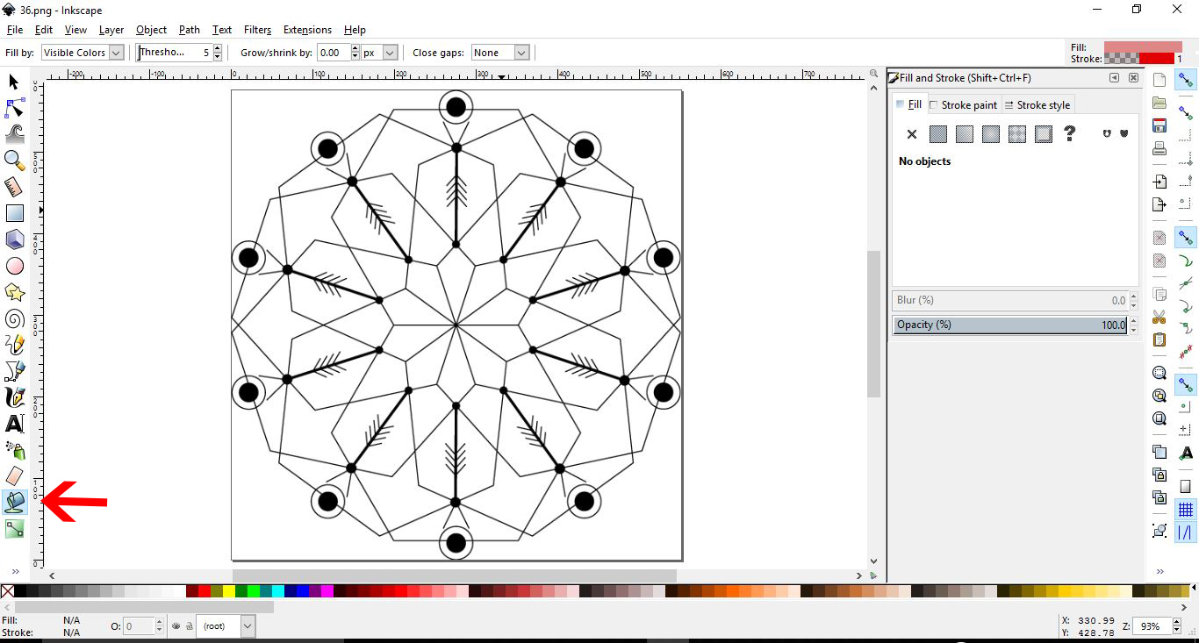Select the Zoom magnifier tool

pos(14,161)
